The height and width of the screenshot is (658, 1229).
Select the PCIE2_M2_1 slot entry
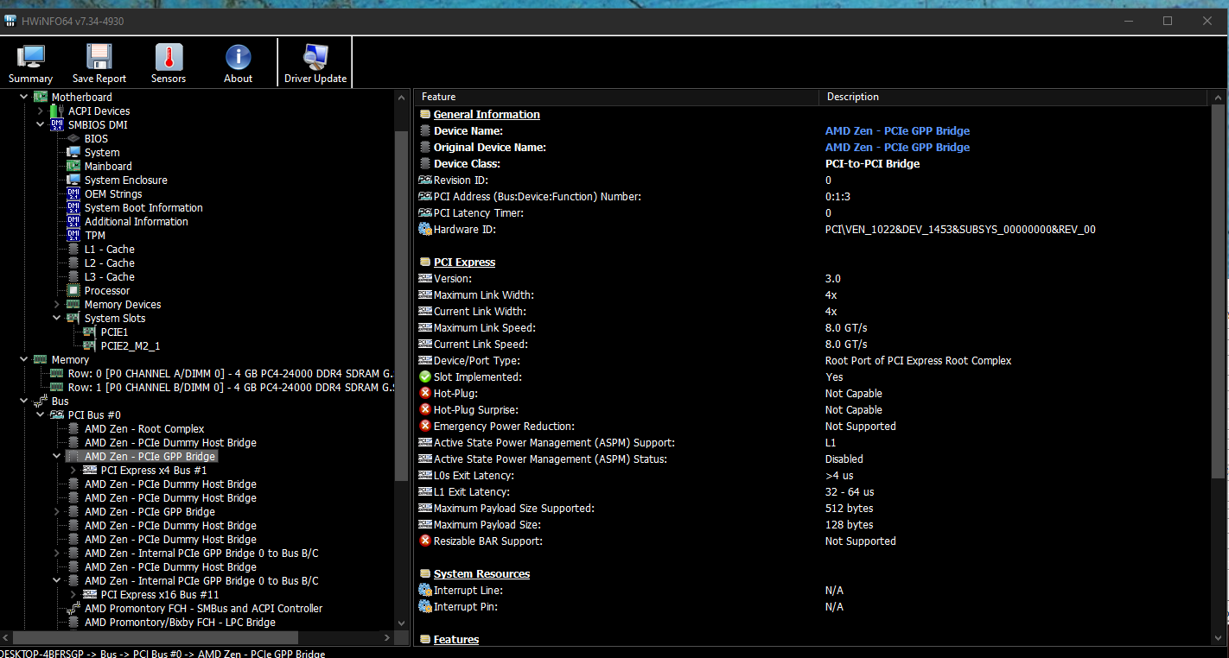(131, 345)
